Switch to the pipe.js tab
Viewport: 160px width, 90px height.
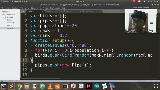[x=74, y=12]
